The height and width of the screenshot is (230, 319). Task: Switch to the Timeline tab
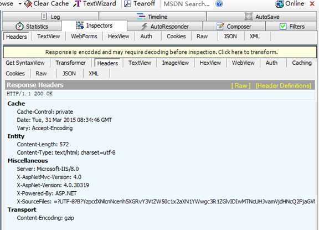coord(152,17)
